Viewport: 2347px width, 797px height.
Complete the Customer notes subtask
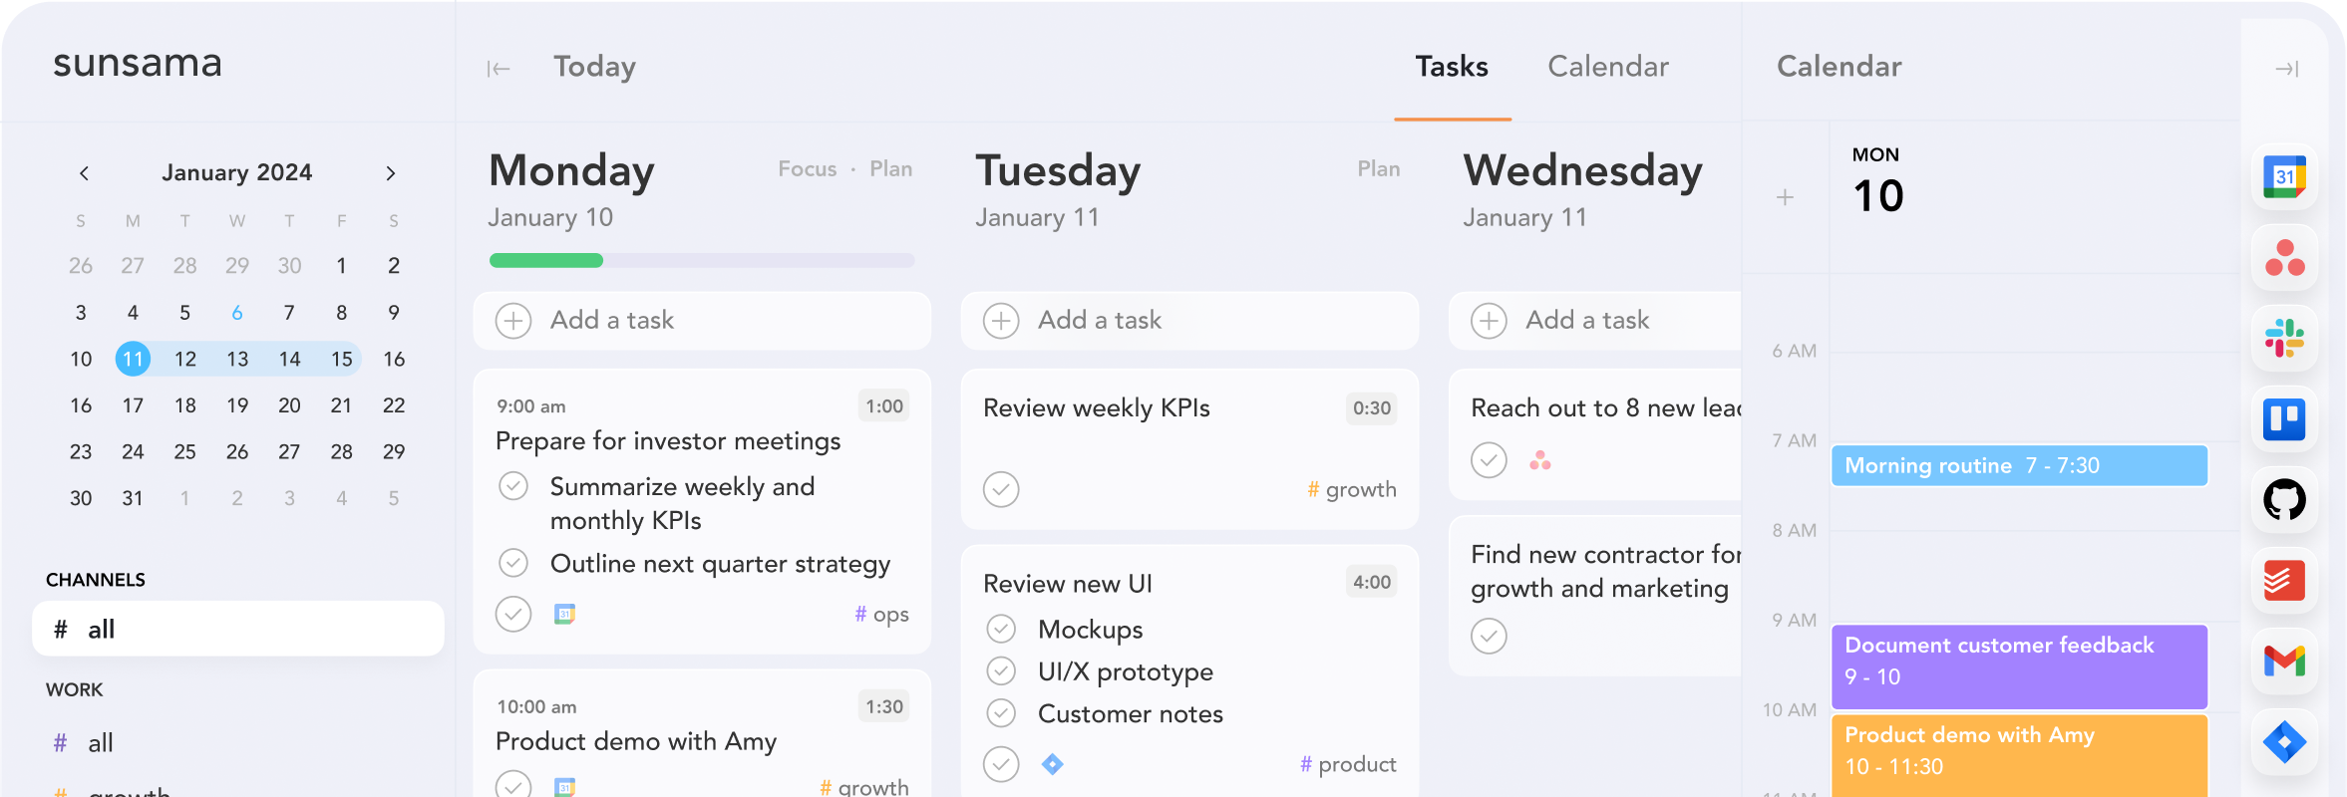click(x=1001, y=713)
